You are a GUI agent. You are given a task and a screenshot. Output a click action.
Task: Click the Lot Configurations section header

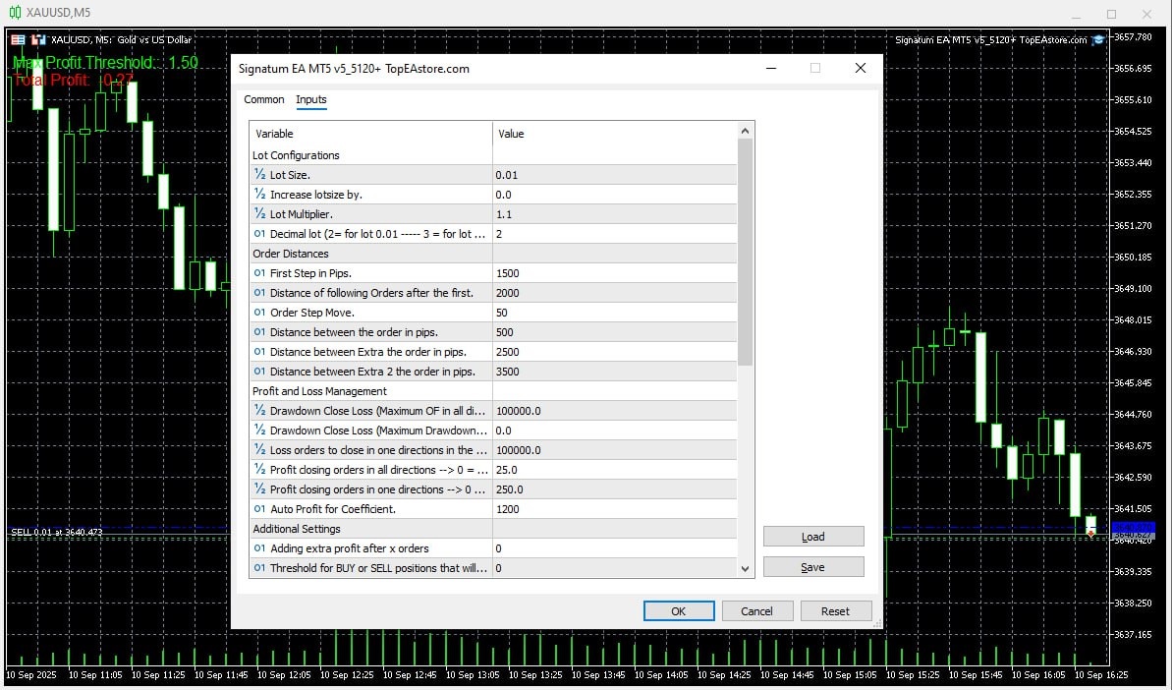(x=297, y=155)
